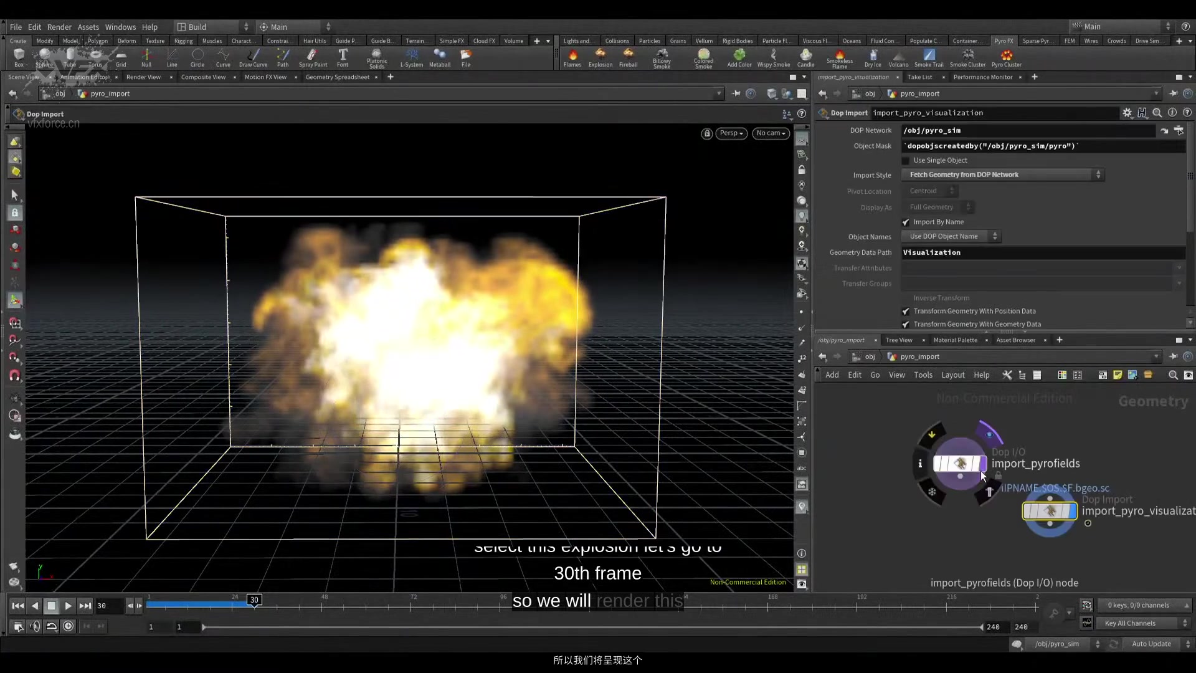Screen dimensions: 1196x673
Task: Select the Sphere creation tool
Action: tap(43, 57)
